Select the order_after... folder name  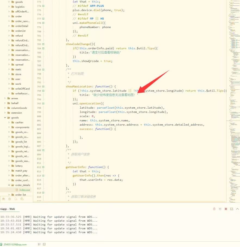(23, 175)
